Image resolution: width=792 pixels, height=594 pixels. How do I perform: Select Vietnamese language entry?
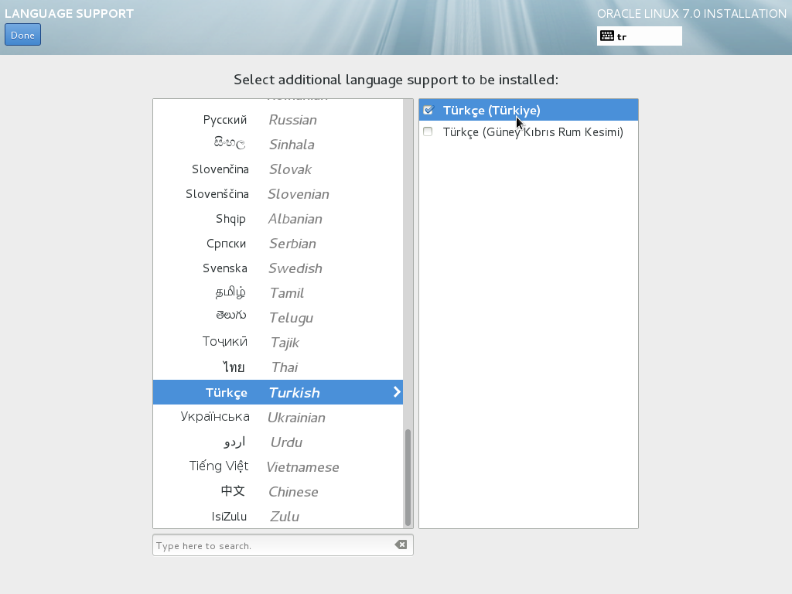278,467
